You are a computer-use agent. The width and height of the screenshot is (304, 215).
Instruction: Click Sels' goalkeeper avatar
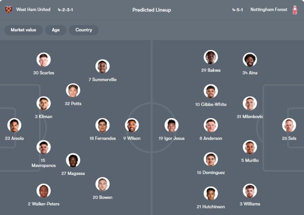point(289,126)
